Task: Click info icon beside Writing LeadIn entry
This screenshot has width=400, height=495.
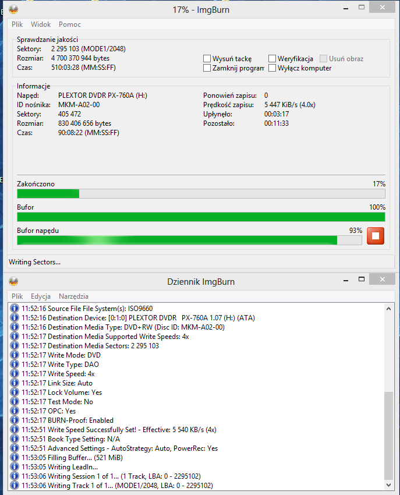Action: [14, 466]
